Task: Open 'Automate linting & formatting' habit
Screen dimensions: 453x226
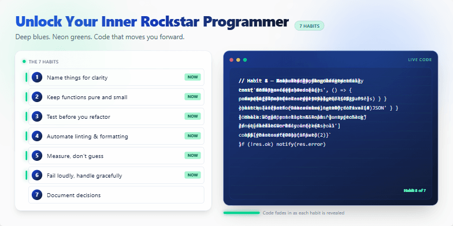Action: pyautogui.click(x=117, y=136)
